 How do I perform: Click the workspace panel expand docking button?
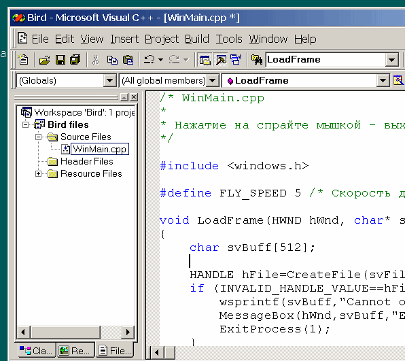(124, 97)
